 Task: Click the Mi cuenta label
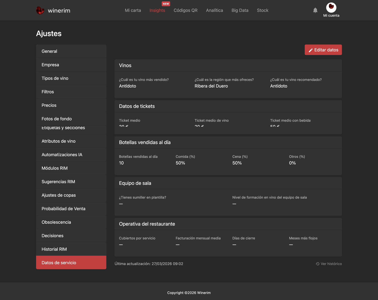click(x=331, y=15)
